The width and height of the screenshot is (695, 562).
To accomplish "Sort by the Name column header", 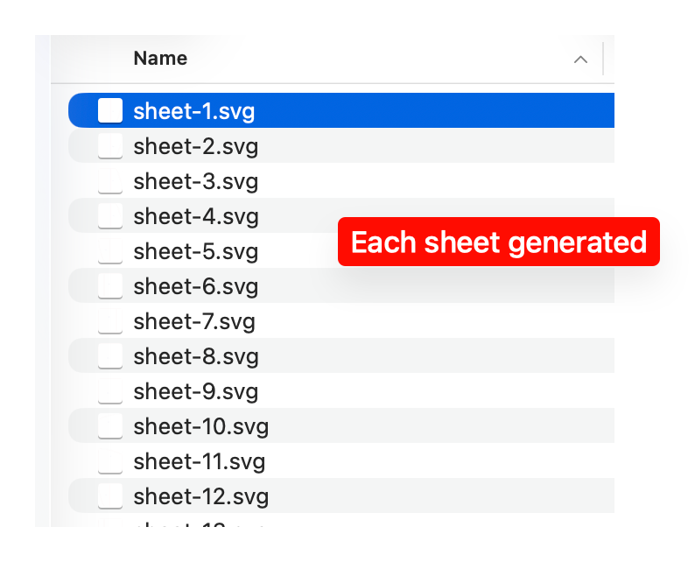I will (160, 59).
